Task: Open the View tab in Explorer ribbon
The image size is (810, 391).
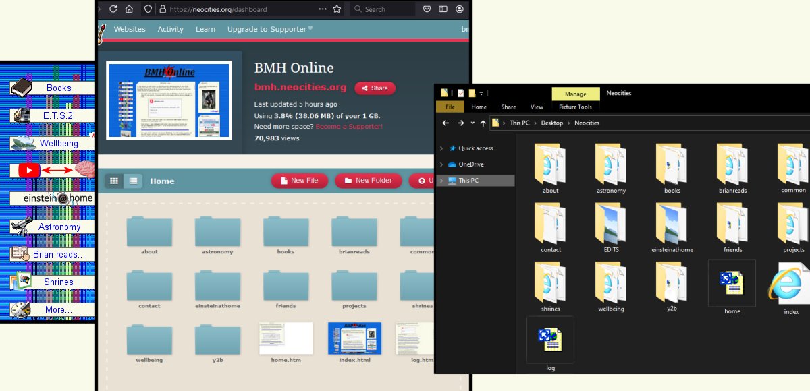Action: click(537, 107)
